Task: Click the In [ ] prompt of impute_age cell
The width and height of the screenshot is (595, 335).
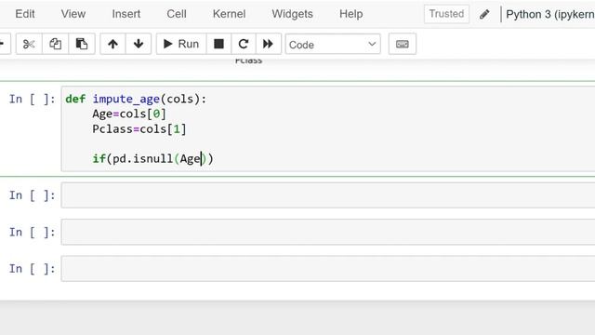Action: pos(33,100)
